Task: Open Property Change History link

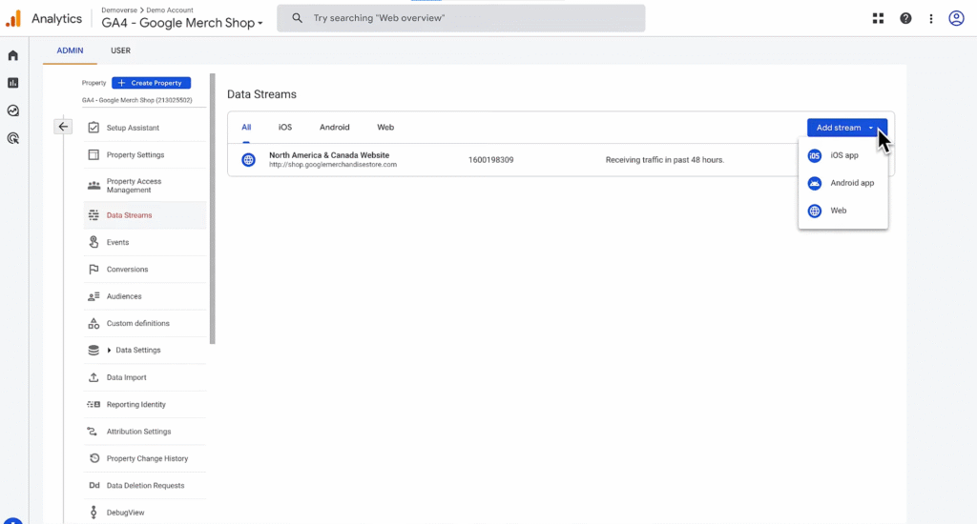Action: (x=147, y=458)
